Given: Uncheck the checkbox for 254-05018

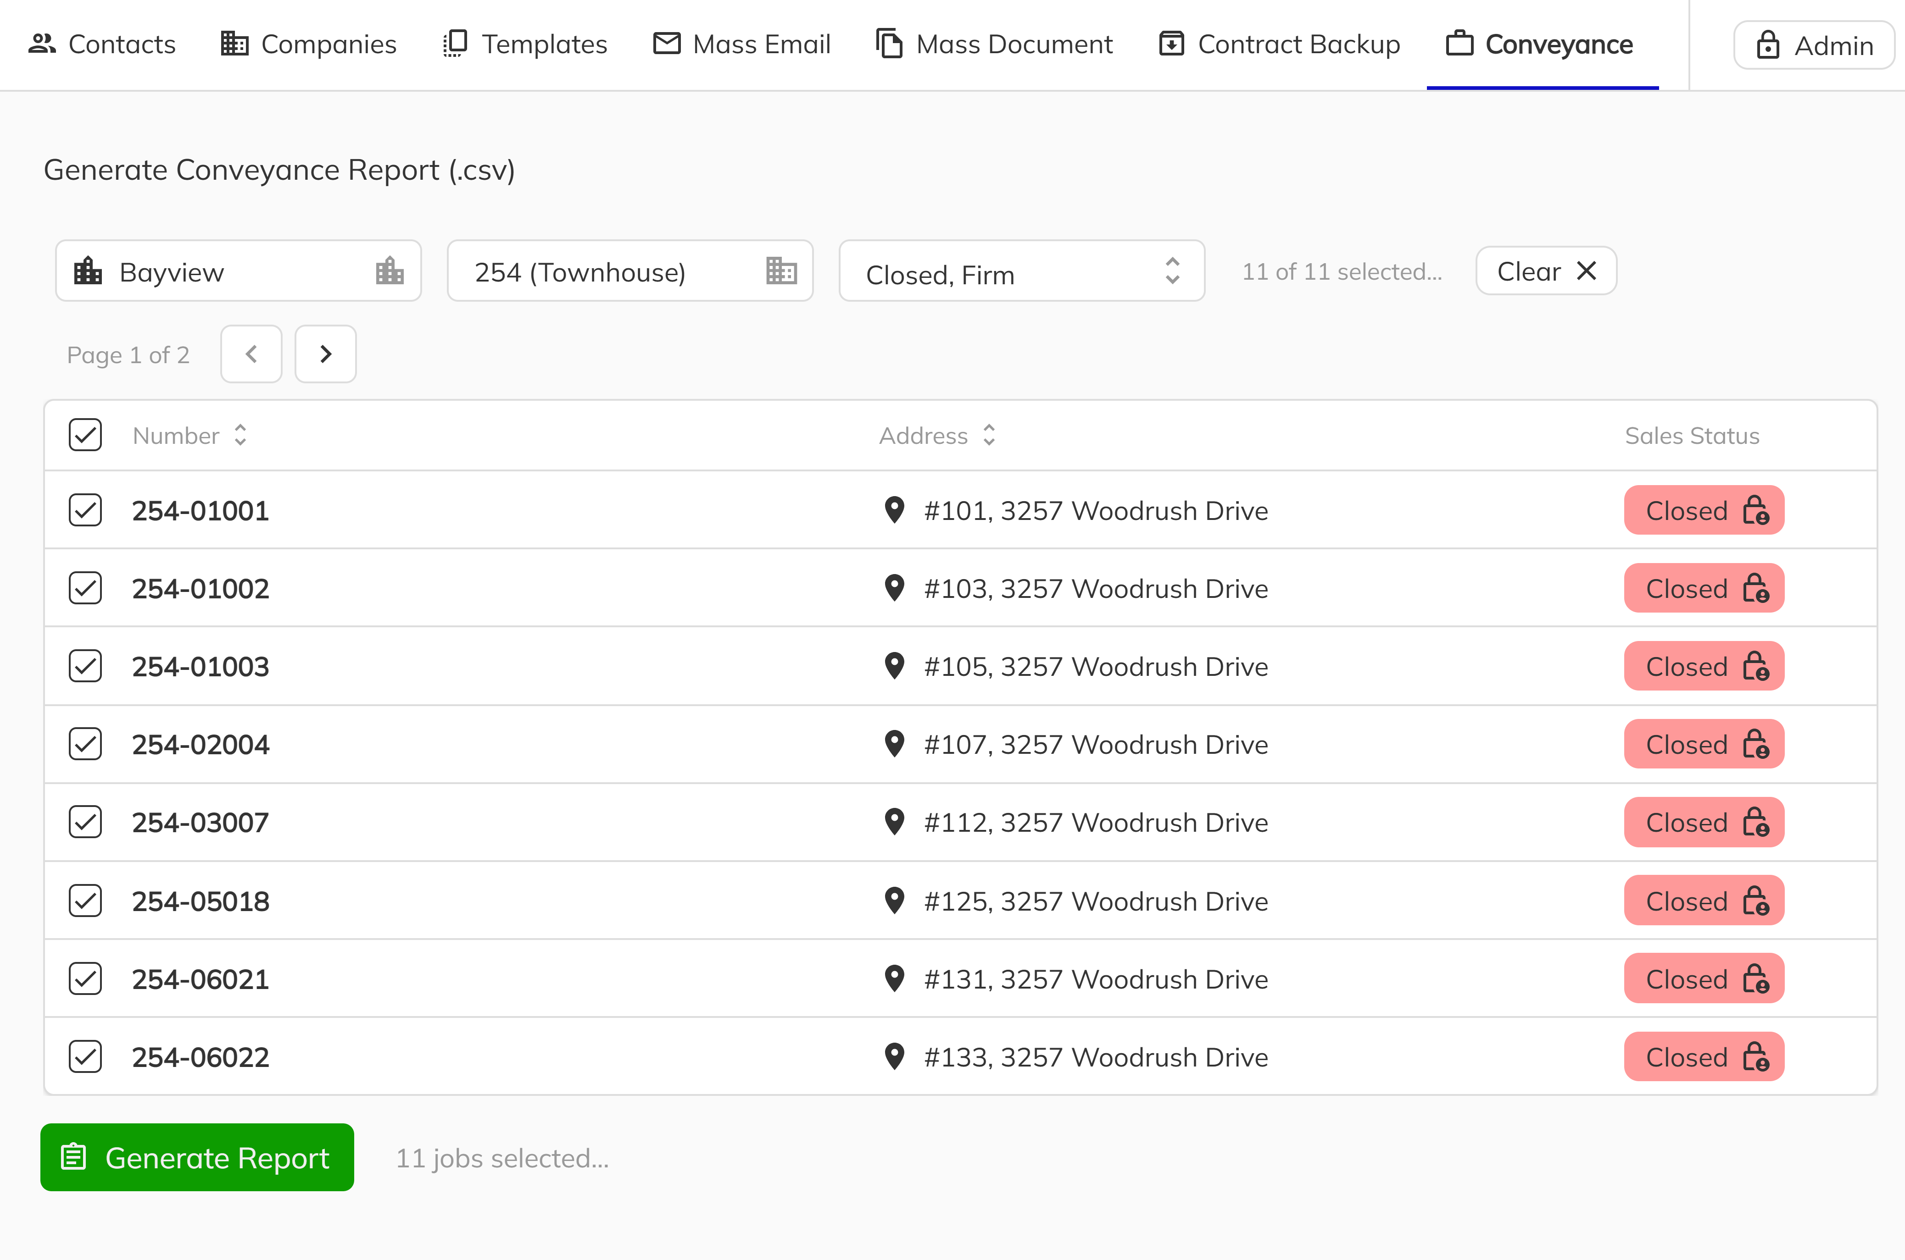Looking at the screenshot, I should 85,901.
